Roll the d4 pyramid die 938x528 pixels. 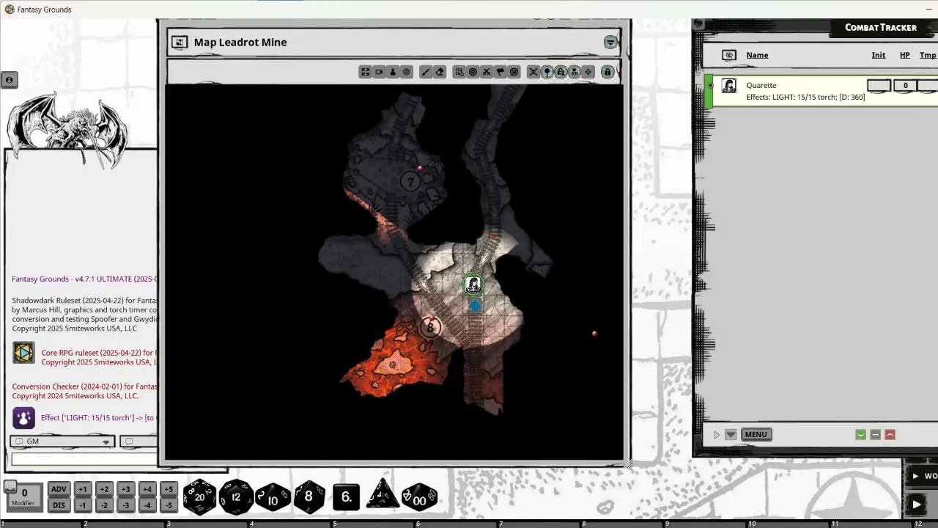tap(383, 495)
